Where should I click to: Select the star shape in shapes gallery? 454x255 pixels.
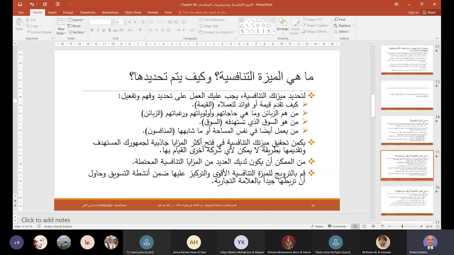point(268,31)
